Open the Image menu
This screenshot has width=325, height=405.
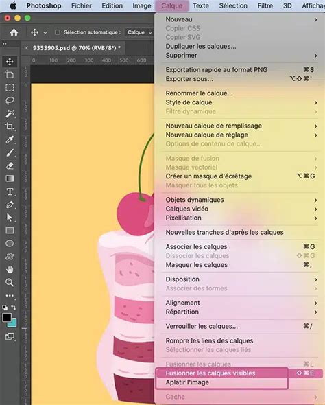(x=142, y=5)
